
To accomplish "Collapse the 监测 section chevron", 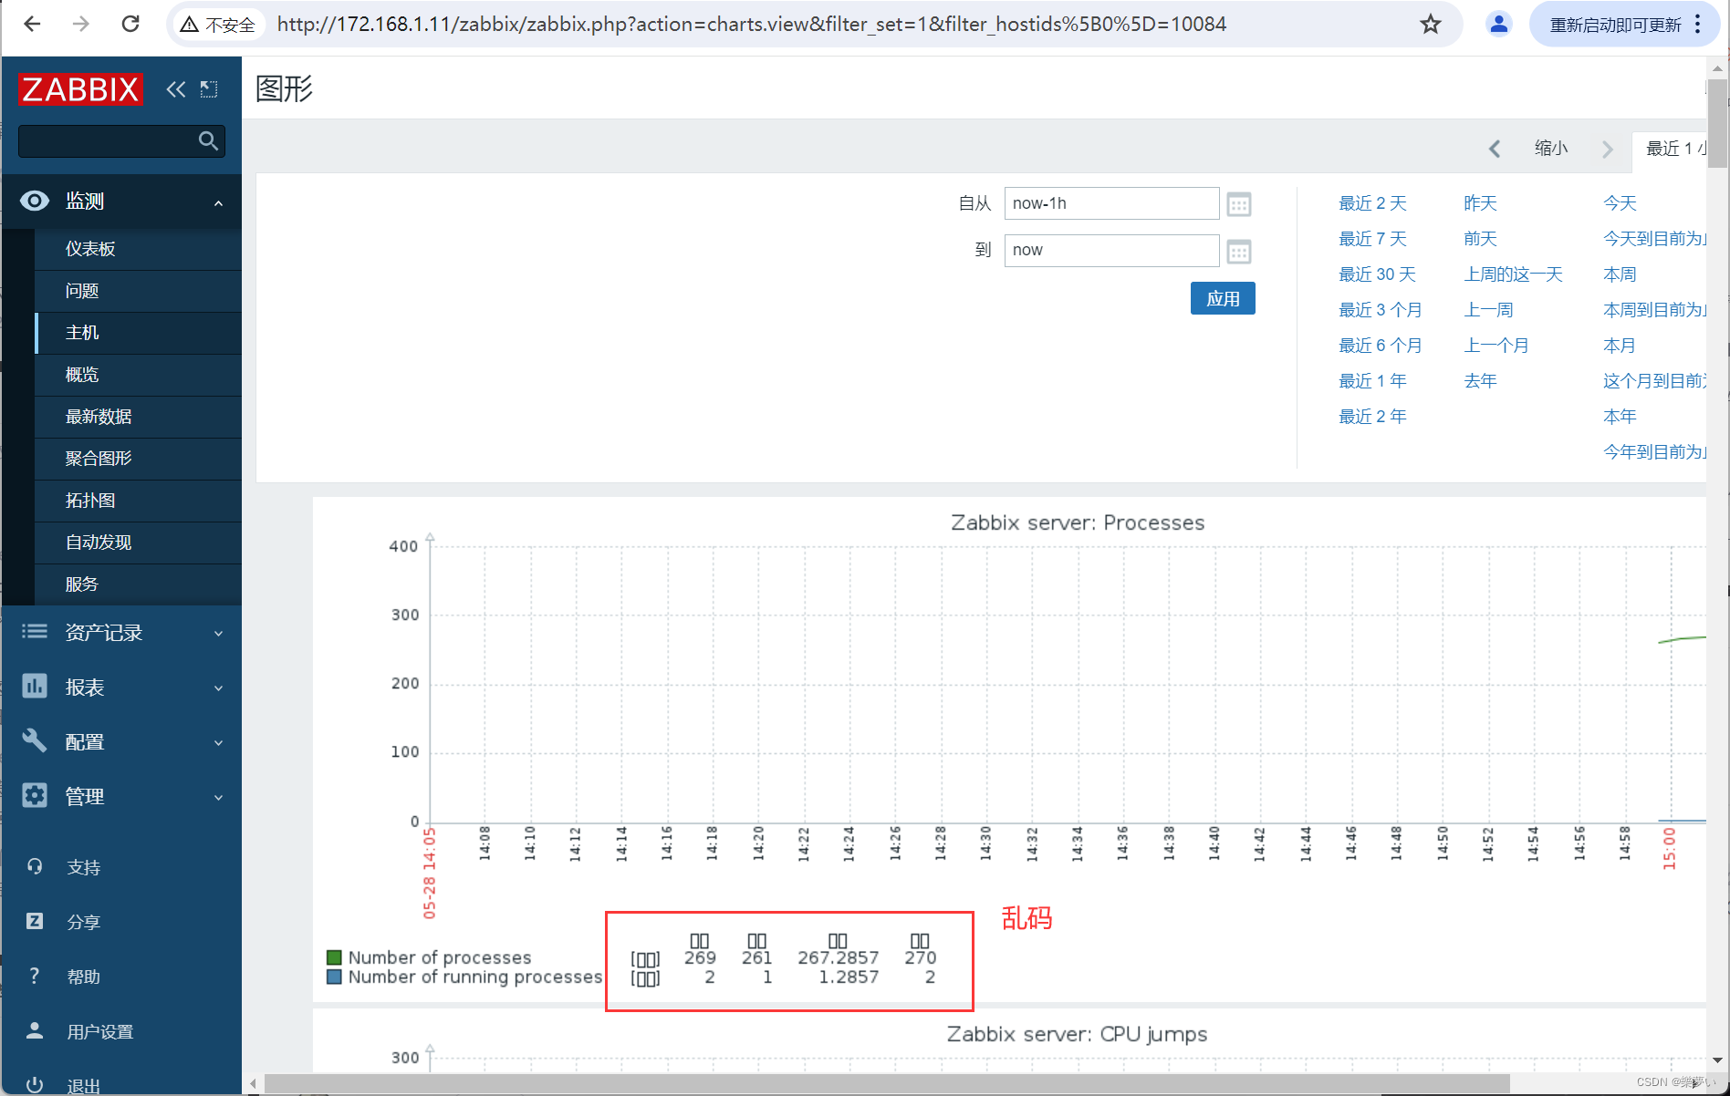I will click(x=218, y=202).
